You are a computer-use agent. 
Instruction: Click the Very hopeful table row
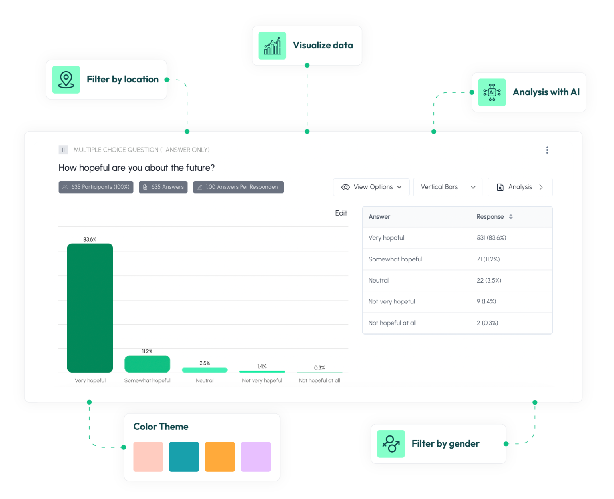457,238
